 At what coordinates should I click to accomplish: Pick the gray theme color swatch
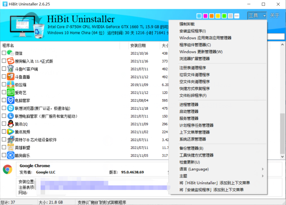point(230,16)
